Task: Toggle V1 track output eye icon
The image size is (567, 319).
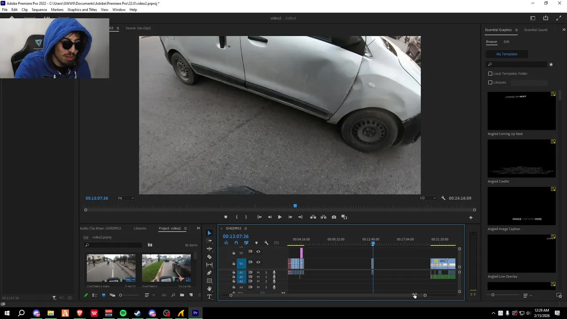Action: [258, 263]
